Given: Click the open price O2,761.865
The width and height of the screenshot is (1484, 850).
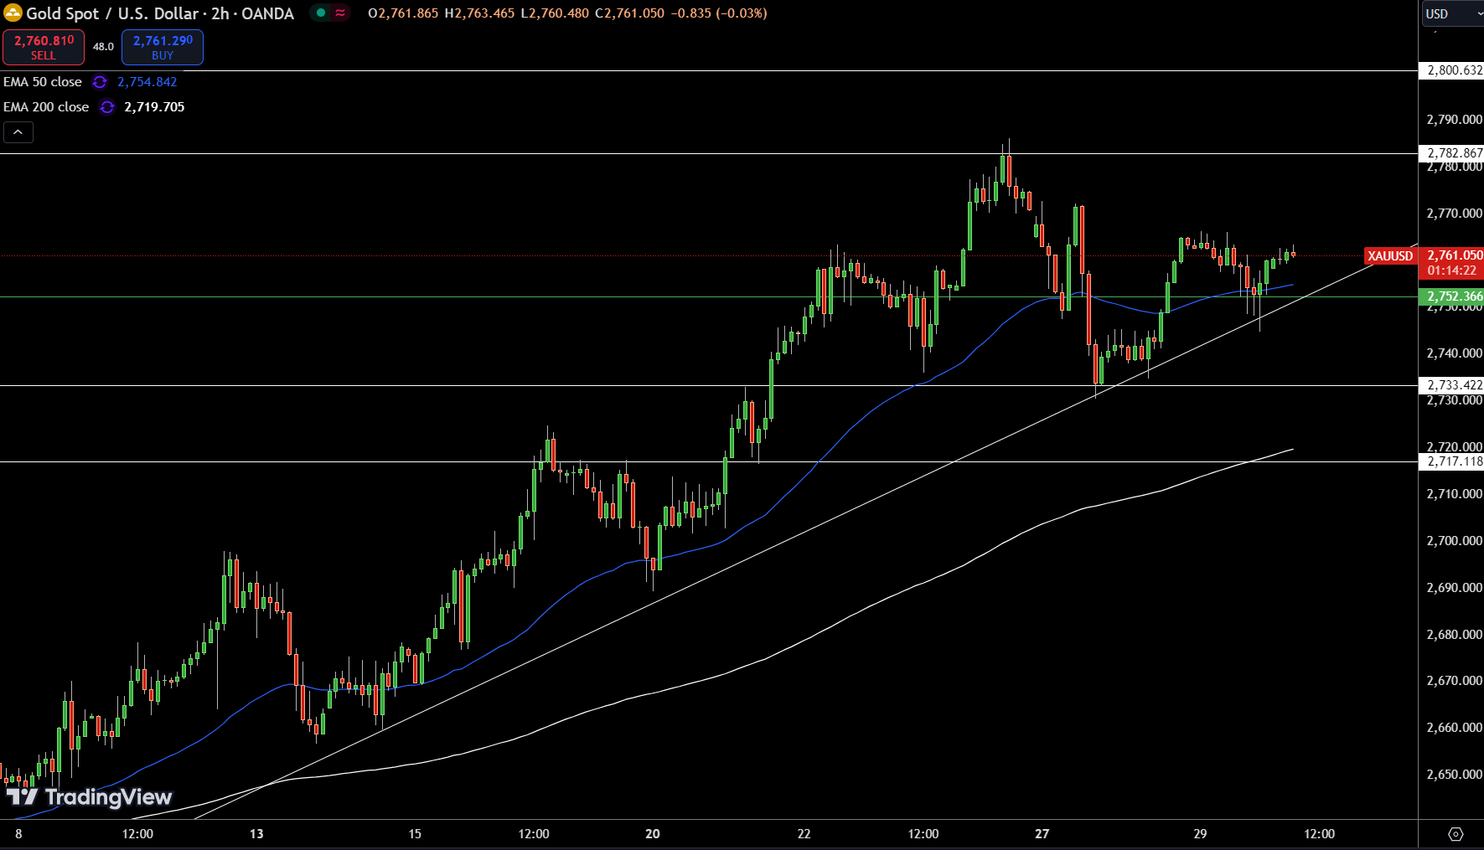Looking at the screenshot, I should coord(403,13).
